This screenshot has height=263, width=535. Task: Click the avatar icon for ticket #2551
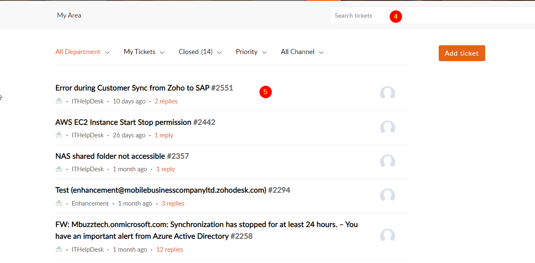388,93
